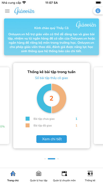Tap the Wi-Fi status icon
The width and height of the screenshot is (103, 183).
pyautogui.click(x=24, y=3)
